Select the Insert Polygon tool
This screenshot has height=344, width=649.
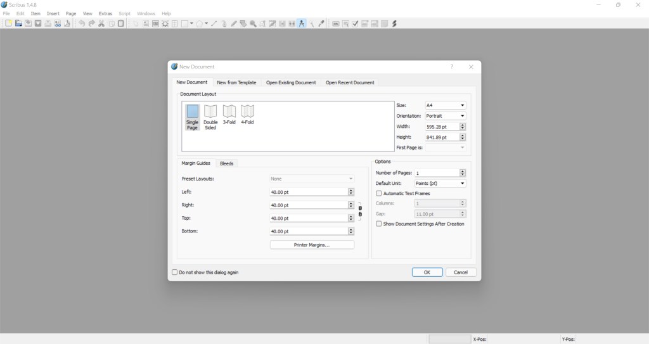[200, 23]
